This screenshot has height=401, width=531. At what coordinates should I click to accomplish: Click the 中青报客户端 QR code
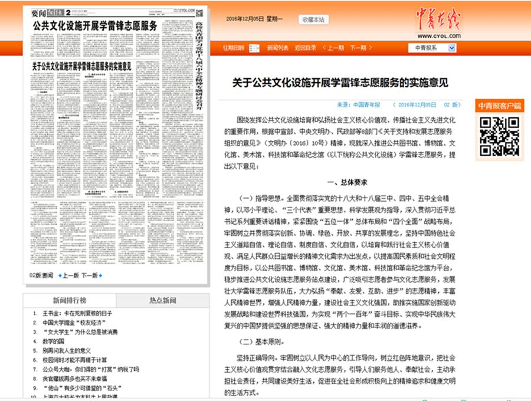point(500,136)
